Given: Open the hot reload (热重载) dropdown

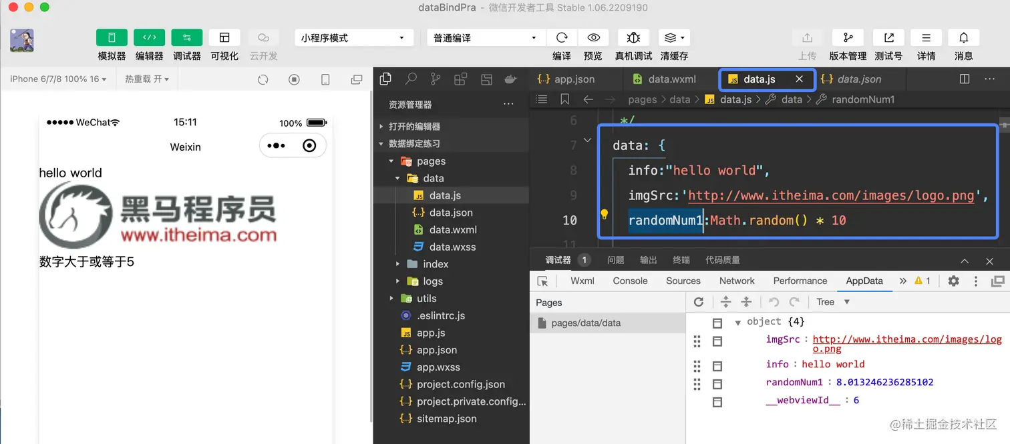Looking at the screenshot, I should click(147, 79).
